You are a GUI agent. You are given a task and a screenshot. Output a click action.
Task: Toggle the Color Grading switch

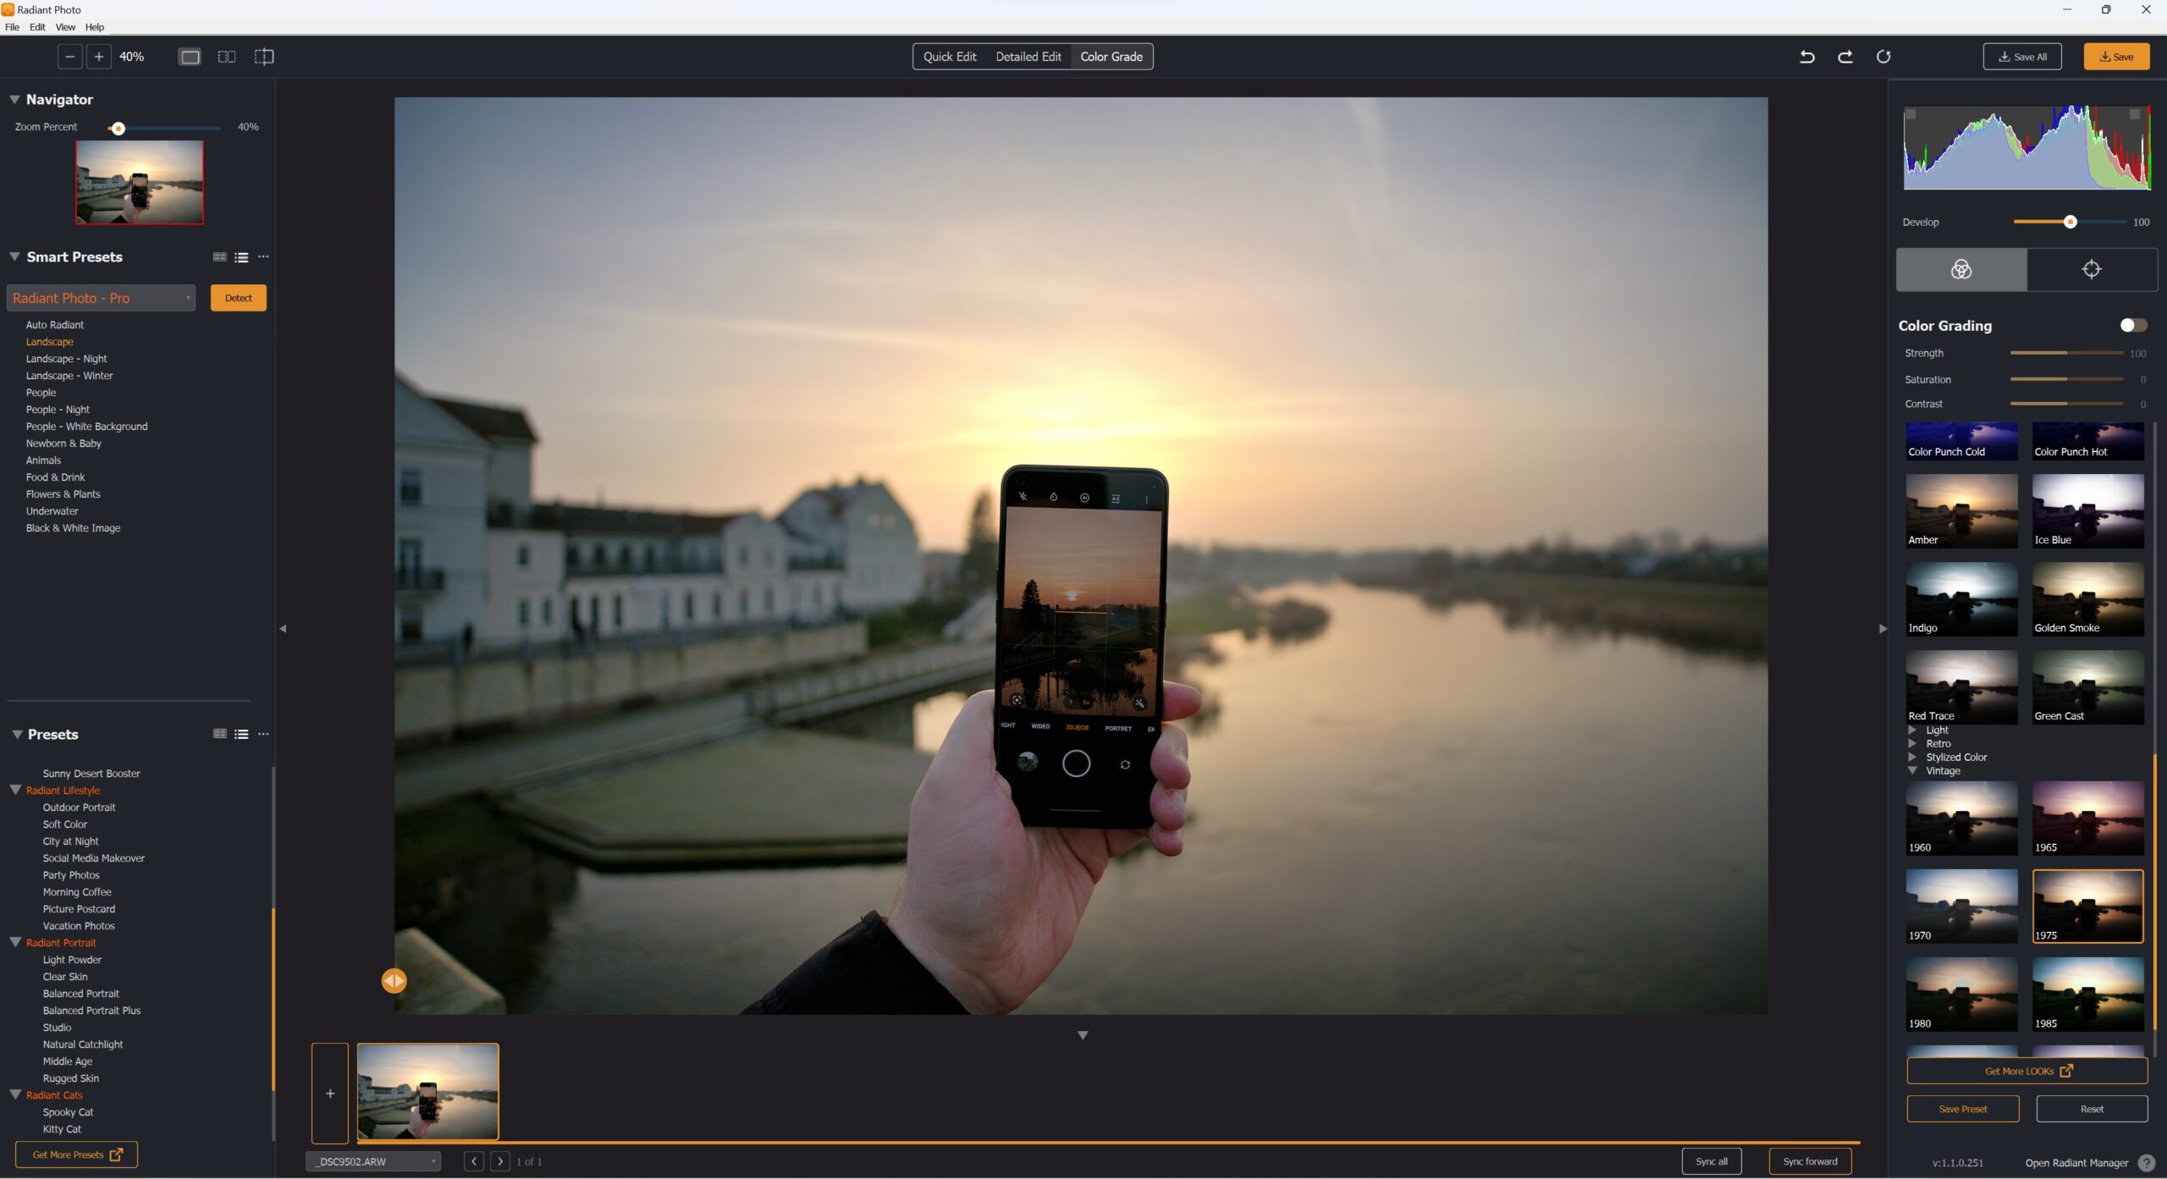tap(2132, 325)
